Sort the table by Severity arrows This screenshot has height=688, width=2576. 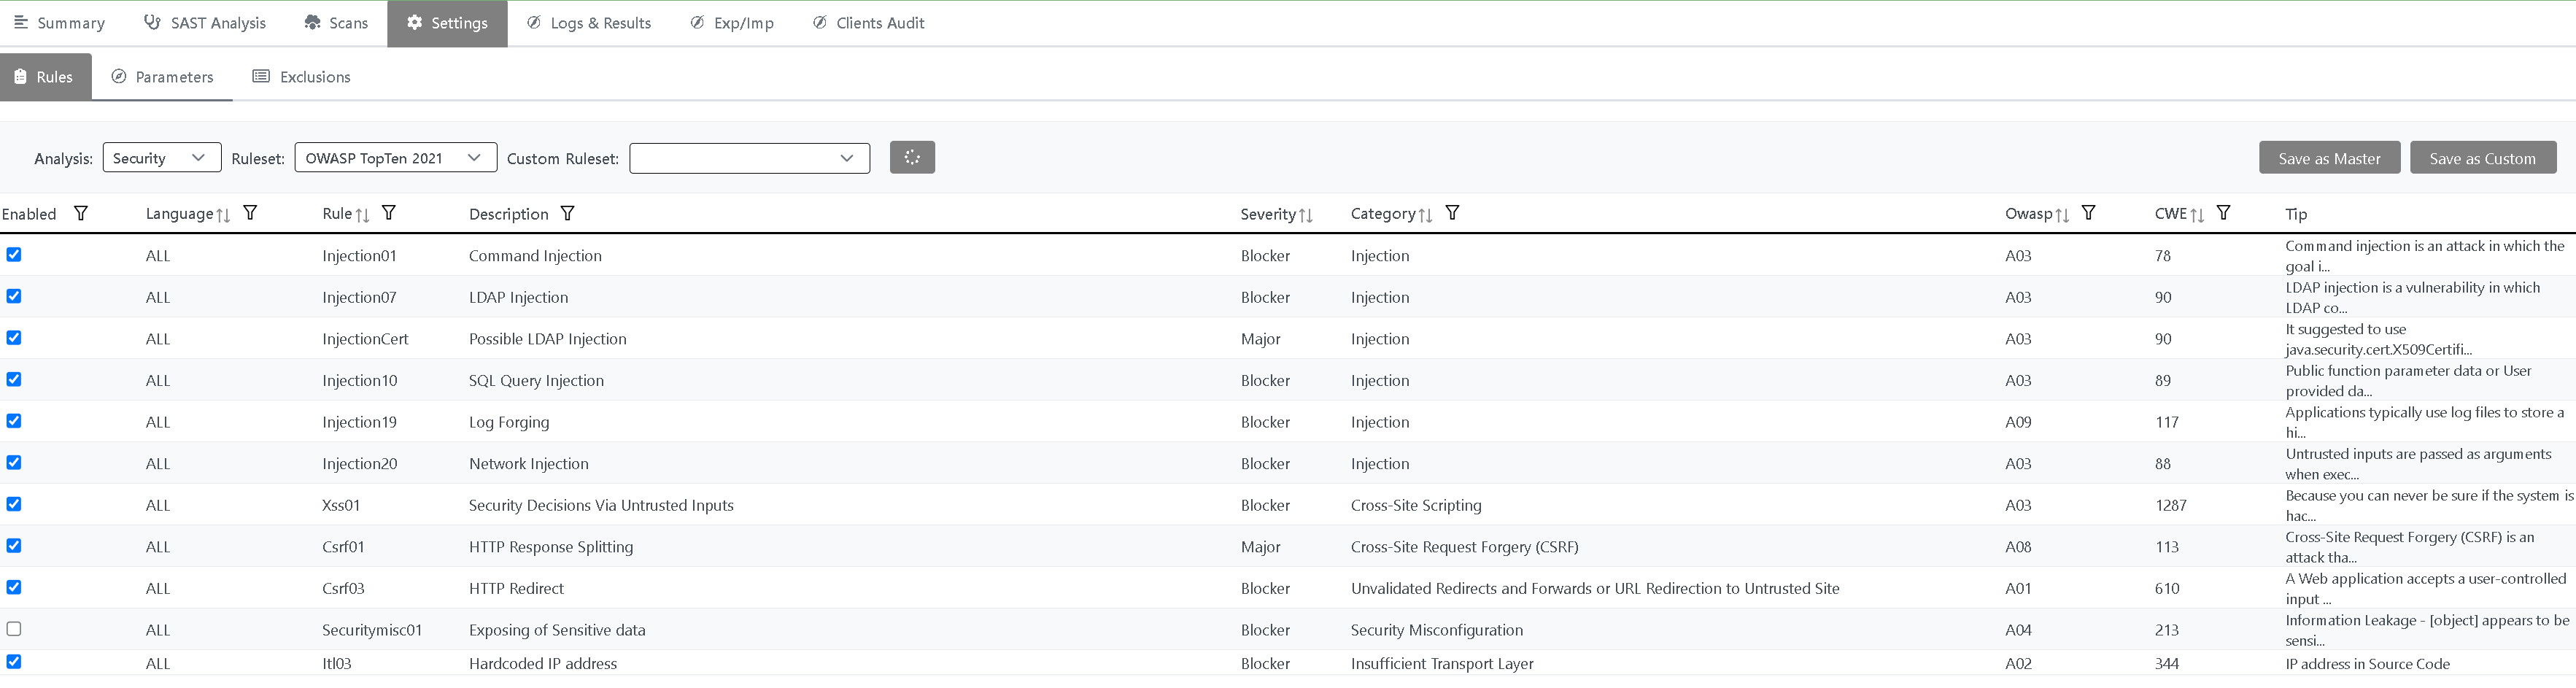[1305, 215]
